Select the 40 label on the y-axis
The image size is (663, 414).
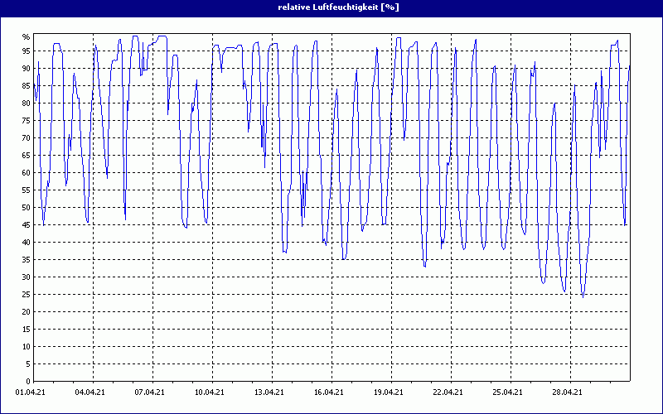tap(26, 243)
